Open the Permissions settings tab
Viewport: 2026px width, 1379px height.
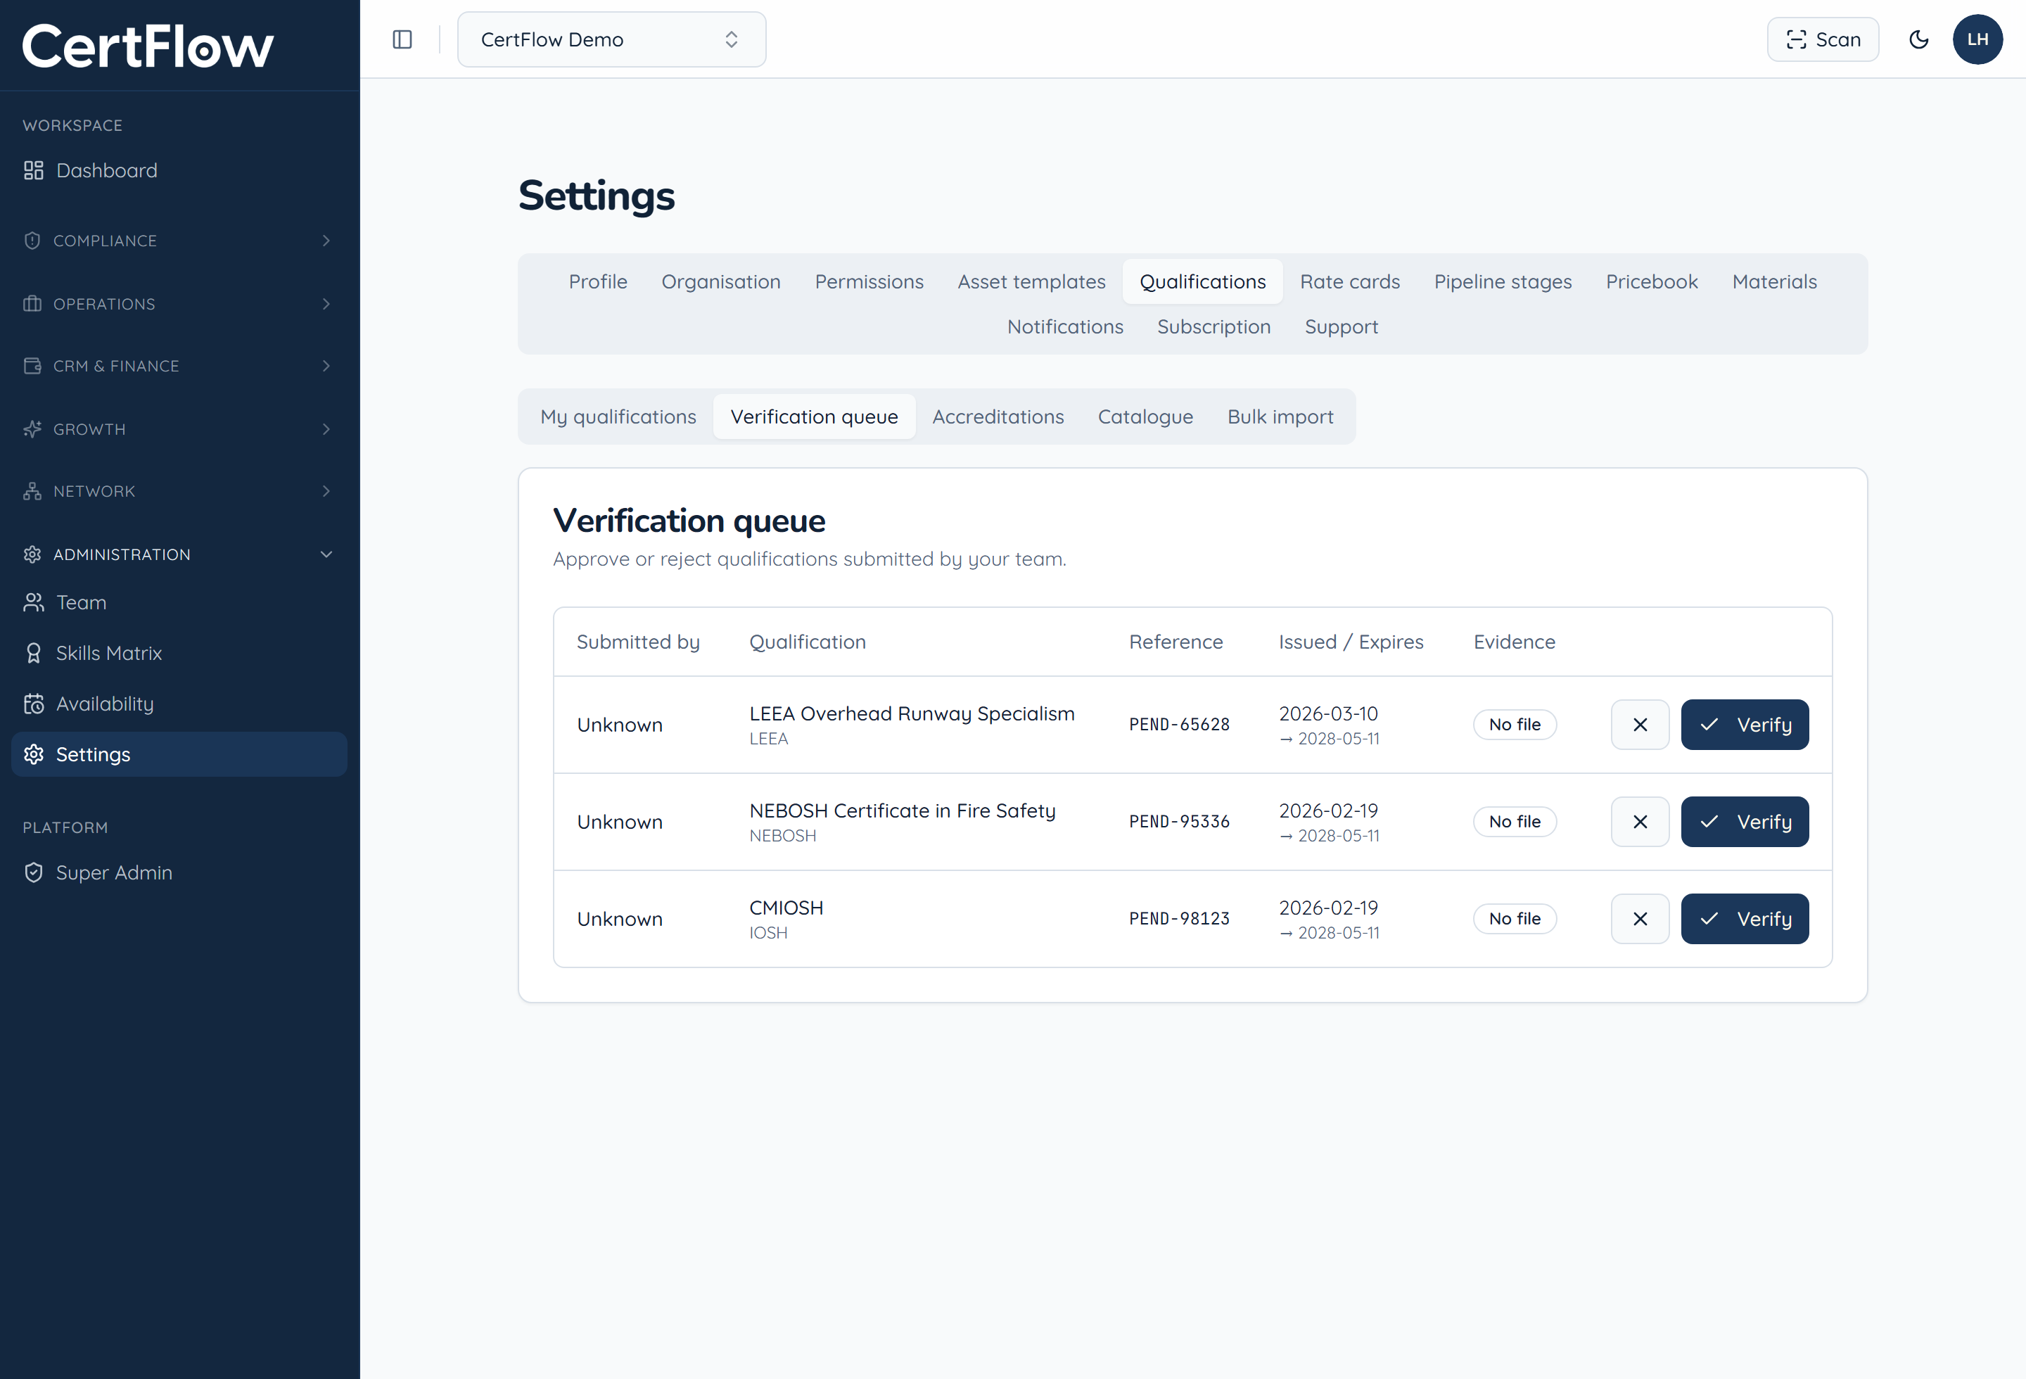pos(869,281)
